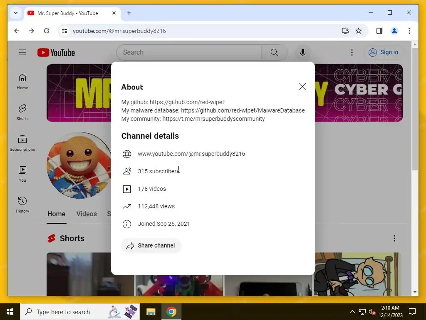Close the About dialog with the X
The height and width of the screenshot is (320, 426).
[x=302, y=87]
